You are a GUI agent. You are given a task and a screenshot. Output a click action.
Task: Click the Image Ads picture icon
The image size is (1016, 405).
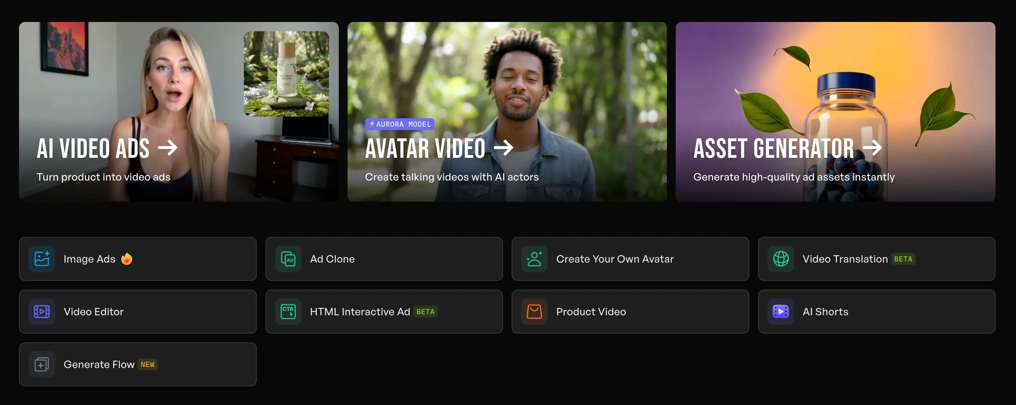(x=42, y=259)
